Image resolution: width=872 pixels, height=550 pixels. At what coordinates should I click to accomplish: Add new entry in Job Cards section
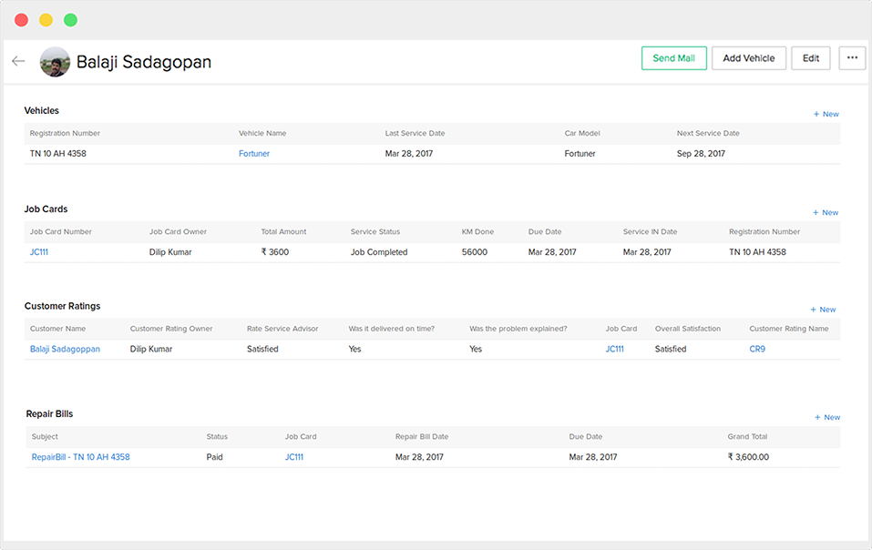pyautogui.click(x=826, y=213)
